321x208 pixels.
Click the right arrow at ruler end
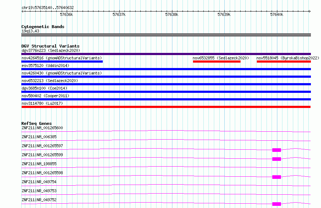point(309,11)
